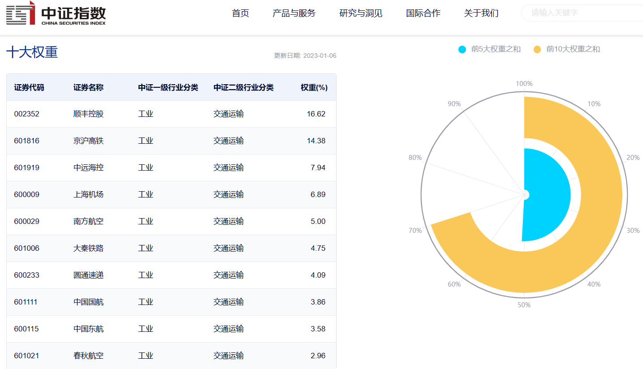Click the orange legend dot for top 10

click(x=537, y=49)
